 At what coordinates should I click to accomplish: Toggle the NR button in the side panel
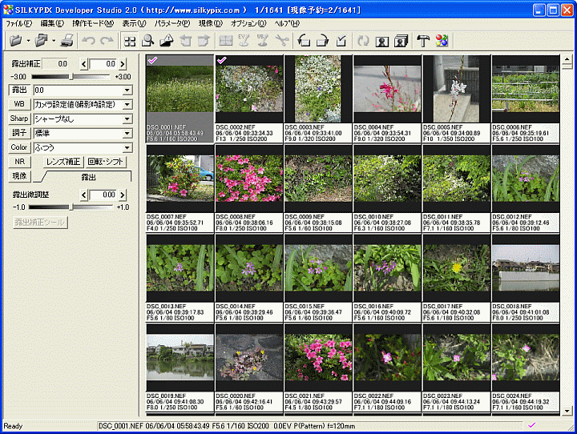[x=20, y=161]
